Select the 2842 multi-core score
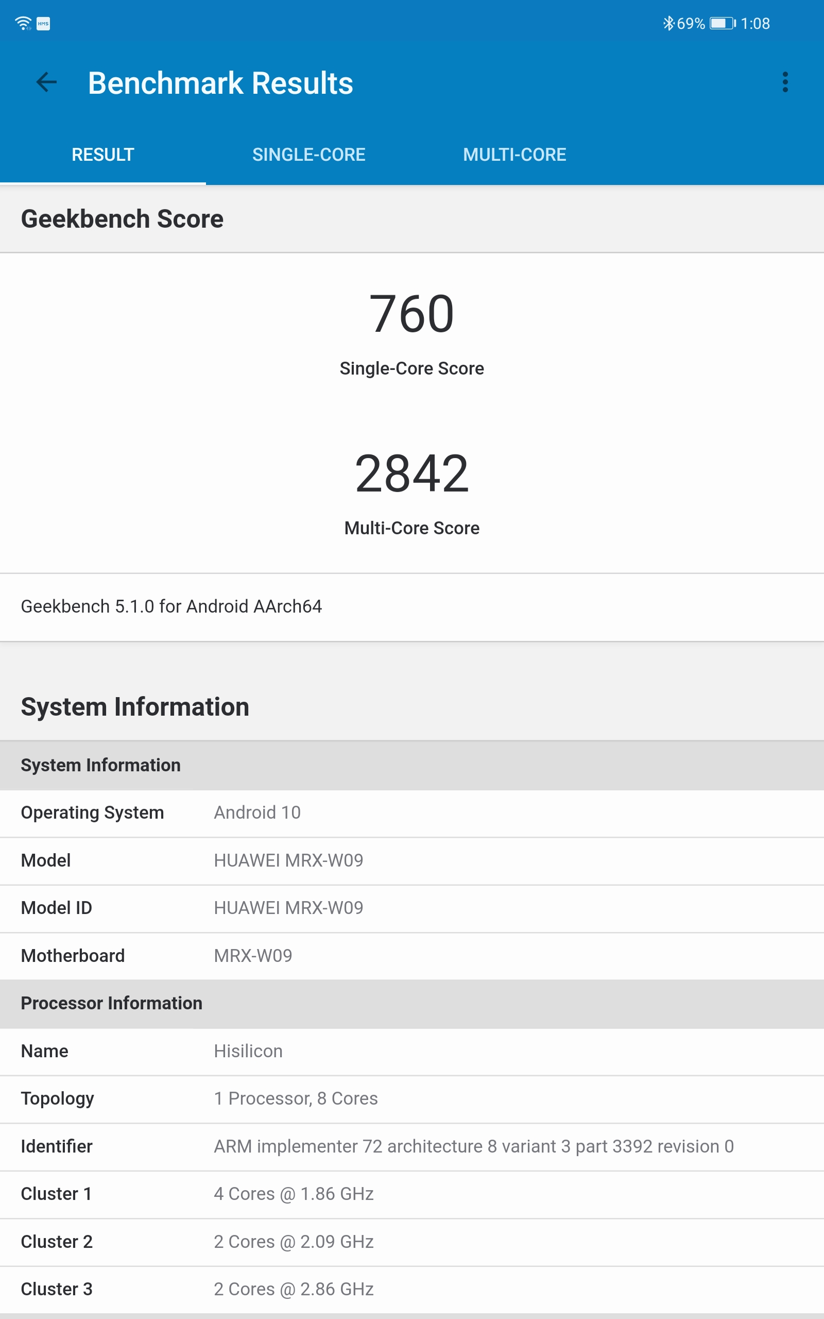The width and height of the screenshot is (824, 1319). point(411,473)
